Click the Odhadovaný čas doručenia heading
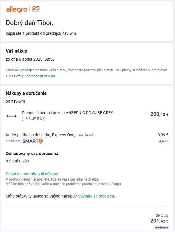This screenshot has width=175, height=232. 32,154
